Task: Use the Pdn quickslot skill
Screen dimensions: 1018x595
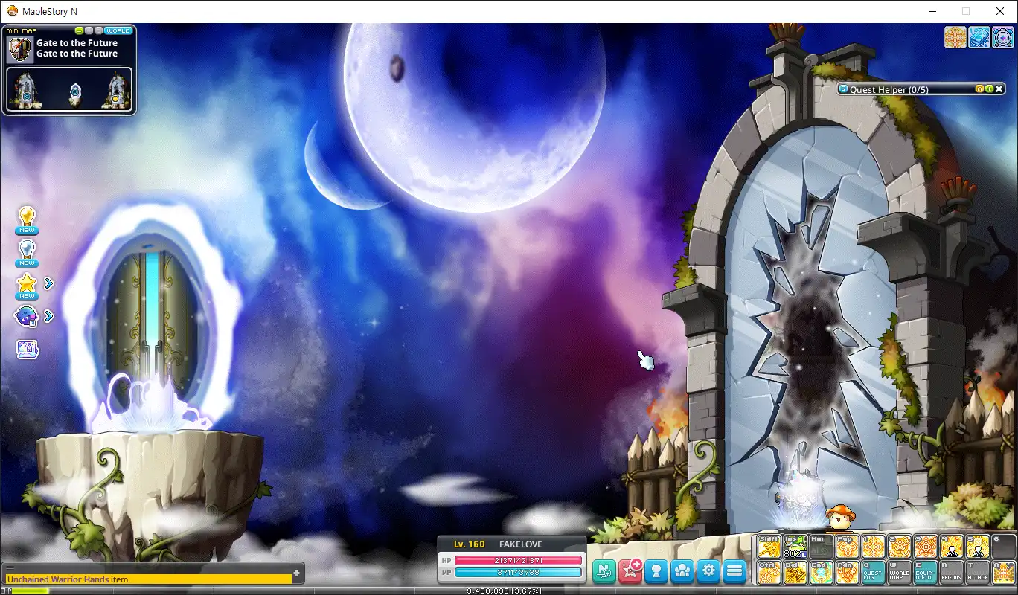Action: 848,572
